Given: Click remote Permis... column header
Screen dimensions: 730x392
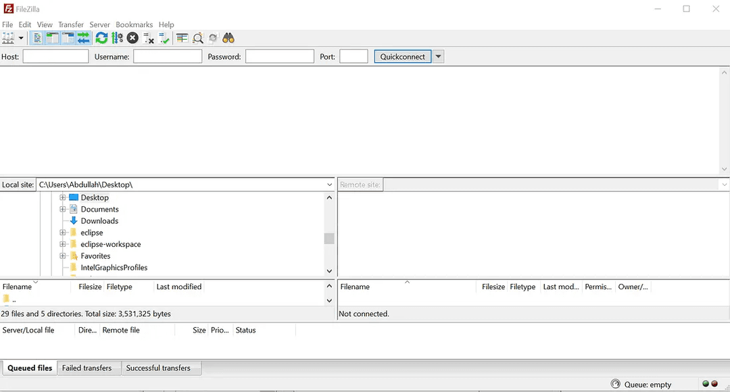Looking at the screenshot, I should click(x=598, y=287).
